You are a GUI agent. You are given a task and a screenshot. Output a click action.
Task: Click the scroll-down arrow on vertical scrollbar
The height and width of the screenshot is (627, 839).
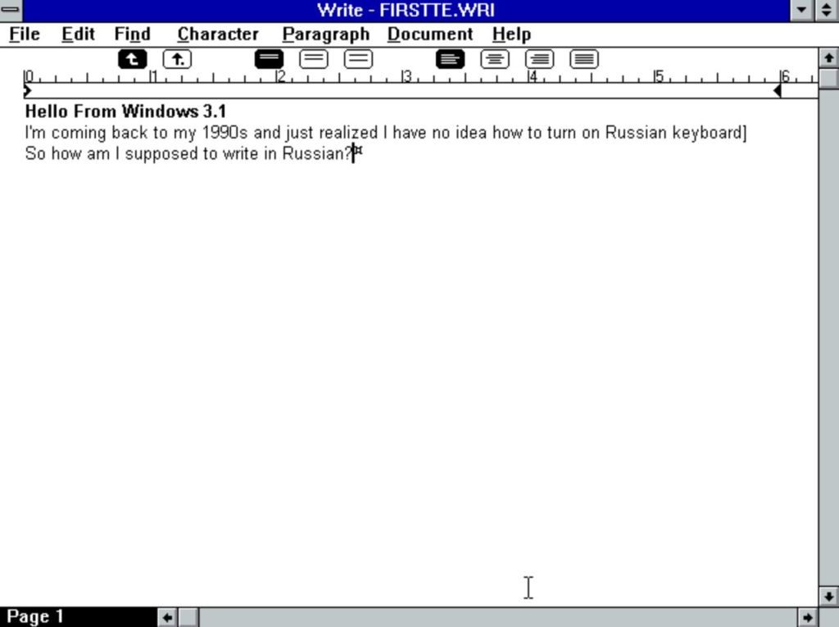(x=828, y=596)
